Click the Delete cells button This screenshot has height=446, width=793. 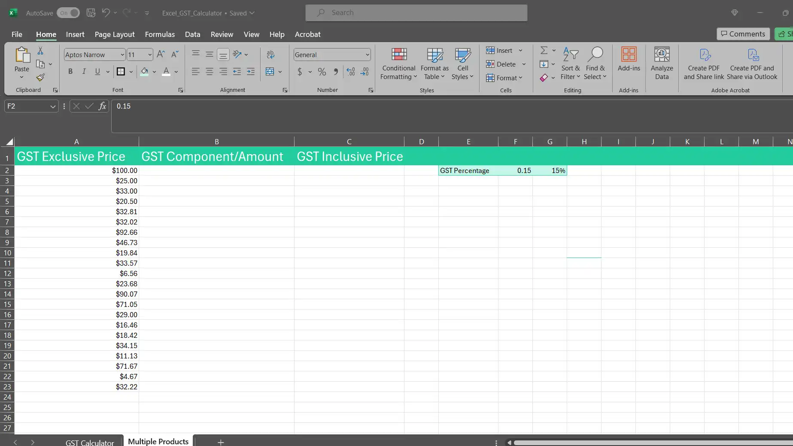pyautogui.click(x=501, y=64)
